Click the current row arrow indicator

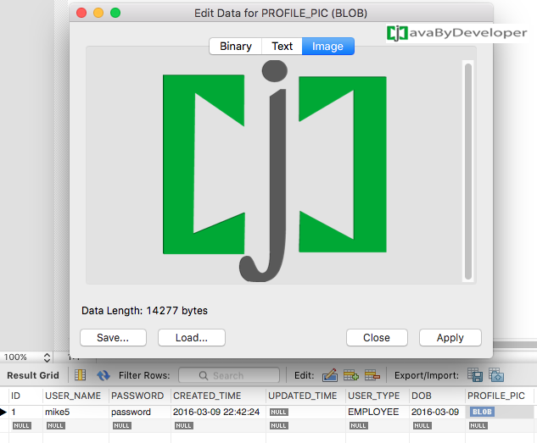pyautogui.click(x=3, y=412)
